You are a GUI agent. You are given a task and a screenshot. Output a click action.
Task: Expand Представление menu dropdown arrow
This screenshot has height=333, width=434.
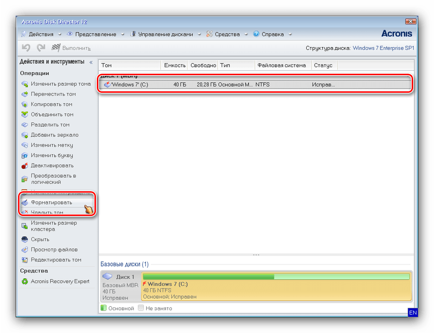coord(123,34)
